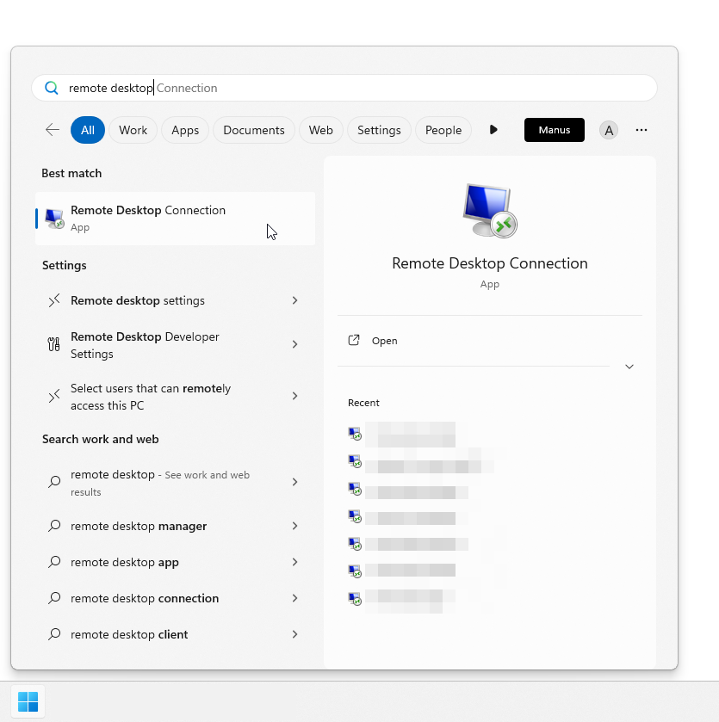Open the three-dots options menu
Screen dimensions: 719x722
pyautogui.click(x=641, y=130)
